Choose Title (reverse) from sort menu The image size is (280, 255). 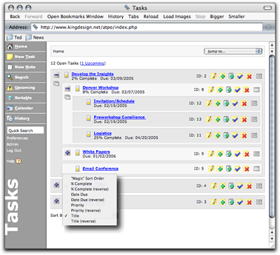click(x=83, y=221)
